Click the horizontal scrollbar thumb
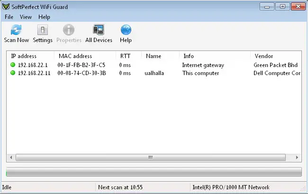Screen dimensions: 308x194 [x=151, y=157]
